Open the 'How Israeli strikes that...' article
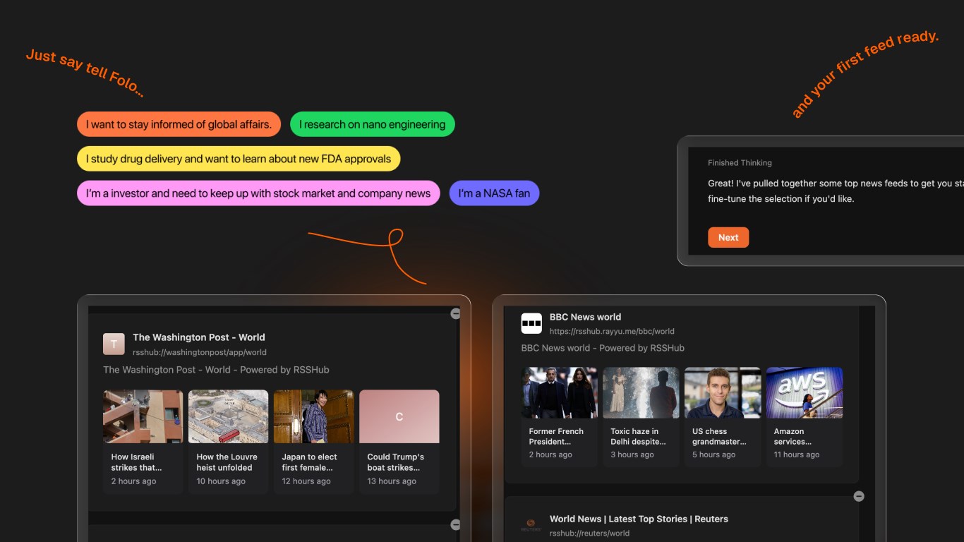964x542 pixels. point(143,416)
